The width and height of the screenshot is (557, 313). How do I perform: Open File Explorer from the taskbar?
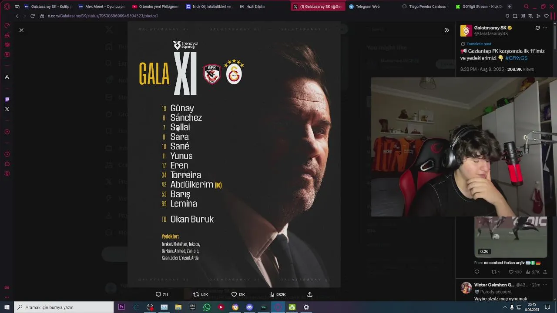178,307
